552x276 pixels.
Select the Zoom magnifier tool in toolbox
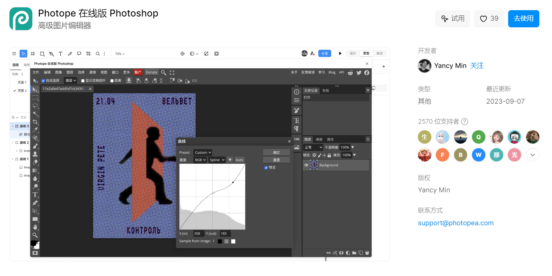point(35,235)
